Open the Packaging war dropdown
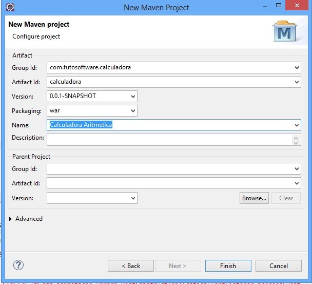Viewport: 312px width, 284px height. [133, 111]
